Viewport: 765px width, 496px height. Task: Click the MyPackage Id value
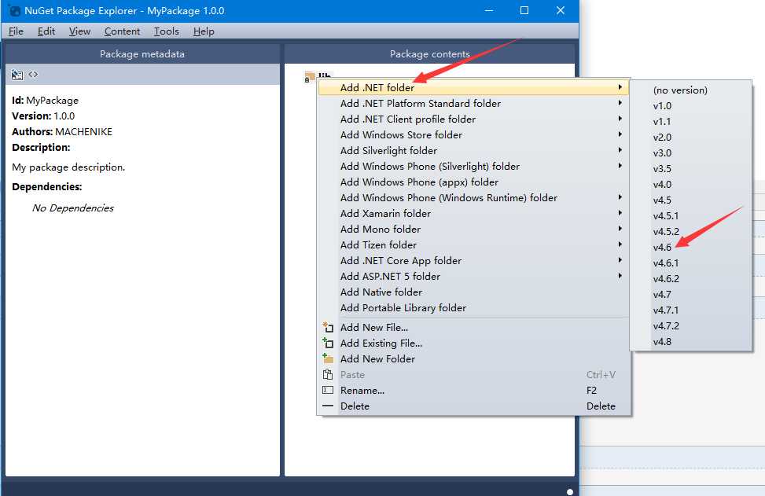tap(52, 101)
